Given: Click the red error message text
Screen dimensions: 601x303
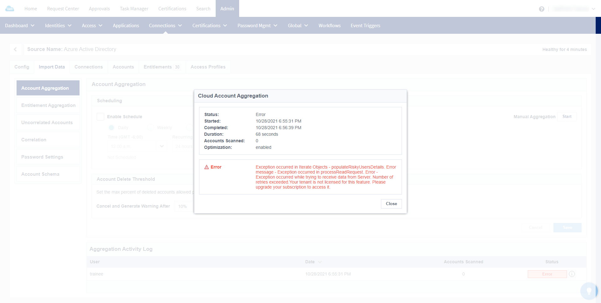Looking at the screenshot, I should click(326, 177).
